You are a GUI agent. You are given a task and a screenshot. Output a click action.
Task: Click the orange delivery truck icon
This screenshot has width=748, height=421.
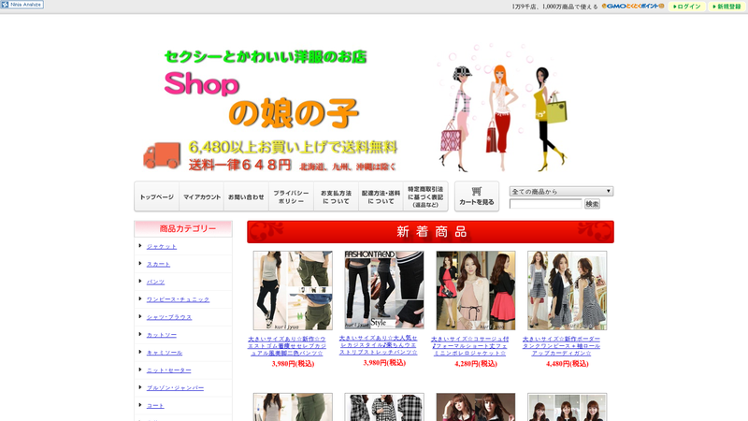point(162,155)
